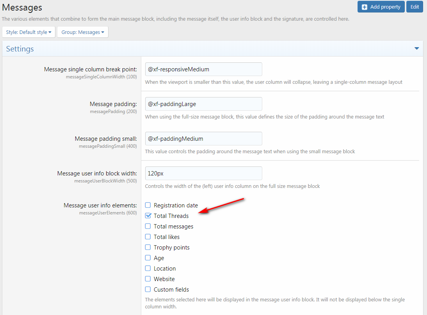The width and height of the screenshot is (427, 315).
Task: Open the Style: Default style dropdown
Action: [x=28, y=32]
